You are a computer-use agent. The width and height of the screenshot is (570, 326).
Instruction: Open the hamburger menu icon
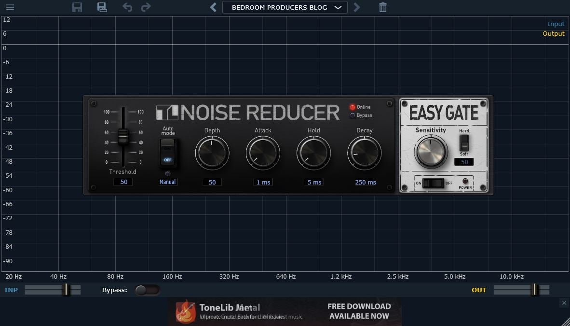(10, 7)
